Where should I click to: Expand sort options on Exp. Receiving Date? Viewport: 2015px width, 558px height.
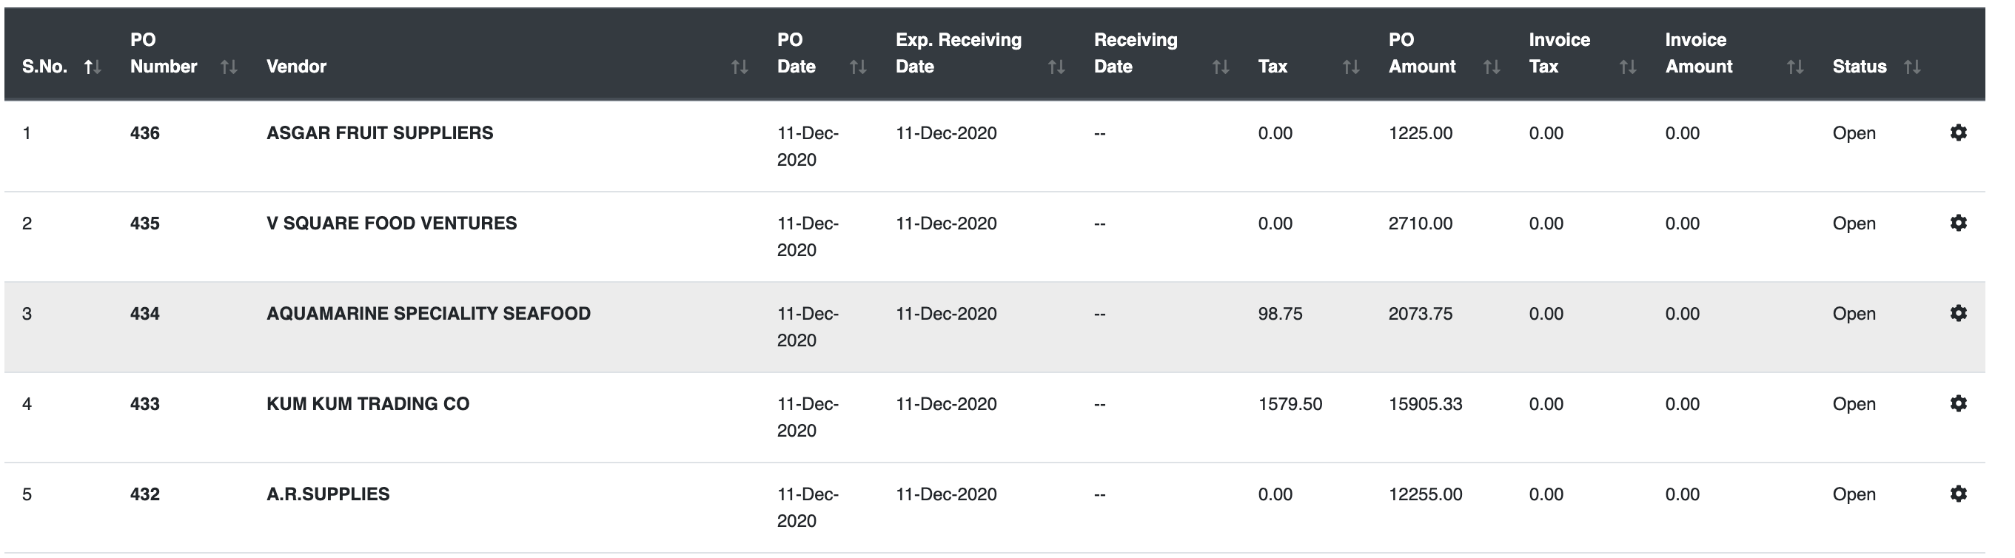coord(1055,67)
